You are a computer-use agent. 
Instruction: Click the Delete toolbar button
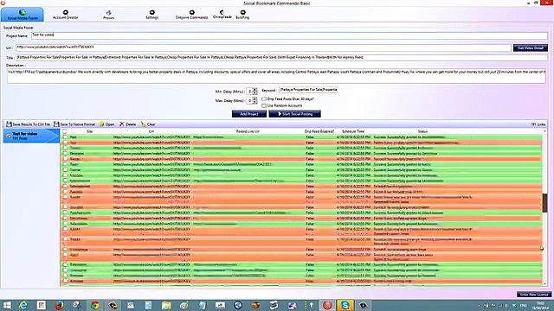click(127, 124)
